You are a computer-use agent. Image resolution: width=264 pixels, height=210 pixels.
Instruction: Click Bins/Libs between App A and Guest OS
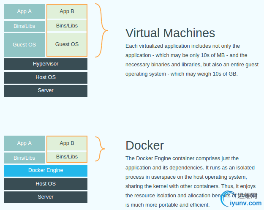click(x=24, y=26)
